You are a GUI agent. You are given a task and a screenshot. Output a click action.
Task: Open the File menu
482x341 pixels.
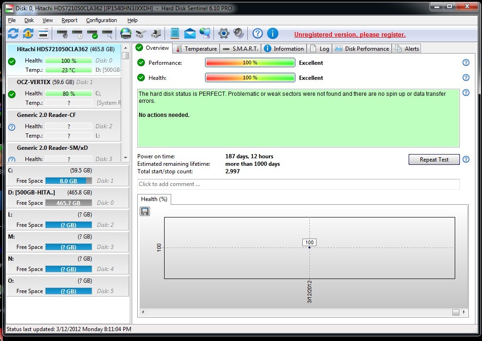click(12, 20)
